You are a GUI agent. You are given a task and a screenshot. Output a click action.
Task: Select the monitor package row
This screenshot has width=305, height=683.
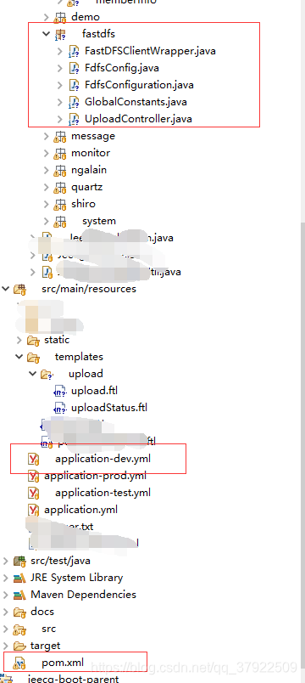[91, 153]
